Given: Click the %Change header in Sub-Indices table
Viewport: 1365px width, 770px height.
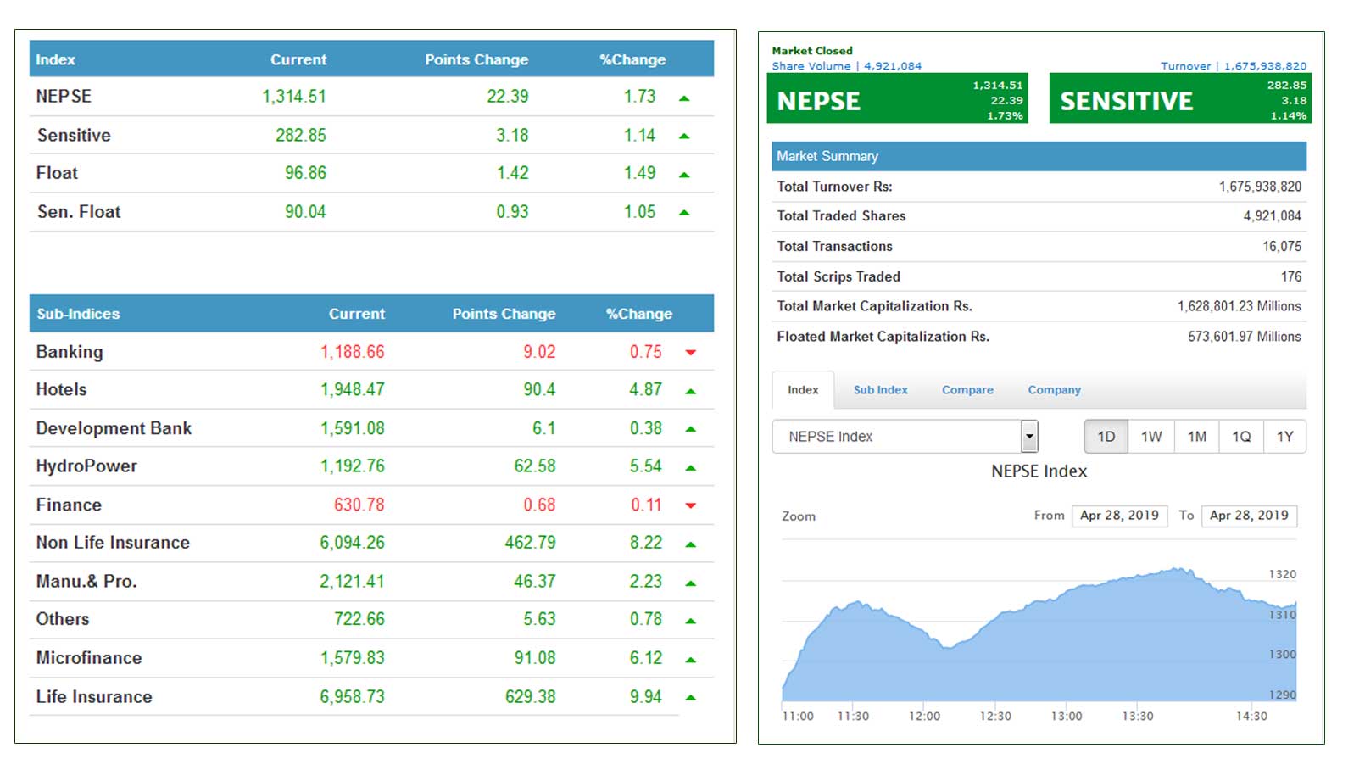Looking at the screenshot, I should 639,314.
